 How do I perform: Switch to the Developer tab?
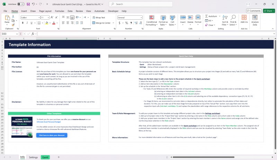pos(113,11)
